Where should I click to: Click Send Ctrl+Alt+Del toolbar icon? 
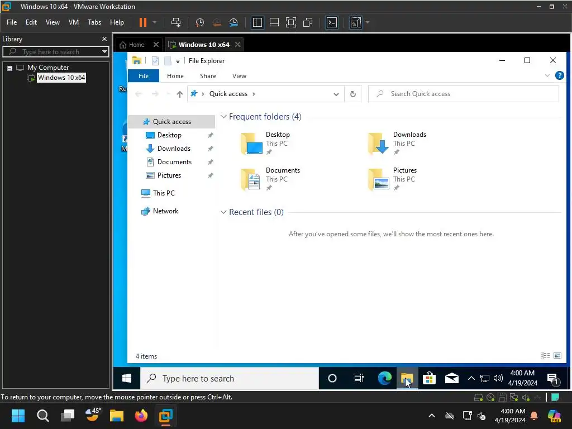pyautogui.click(x=176, y=22)
